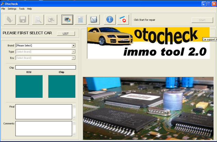Open the Settings menu
This screenshot has height=142, width=217.
click(12, 9)
